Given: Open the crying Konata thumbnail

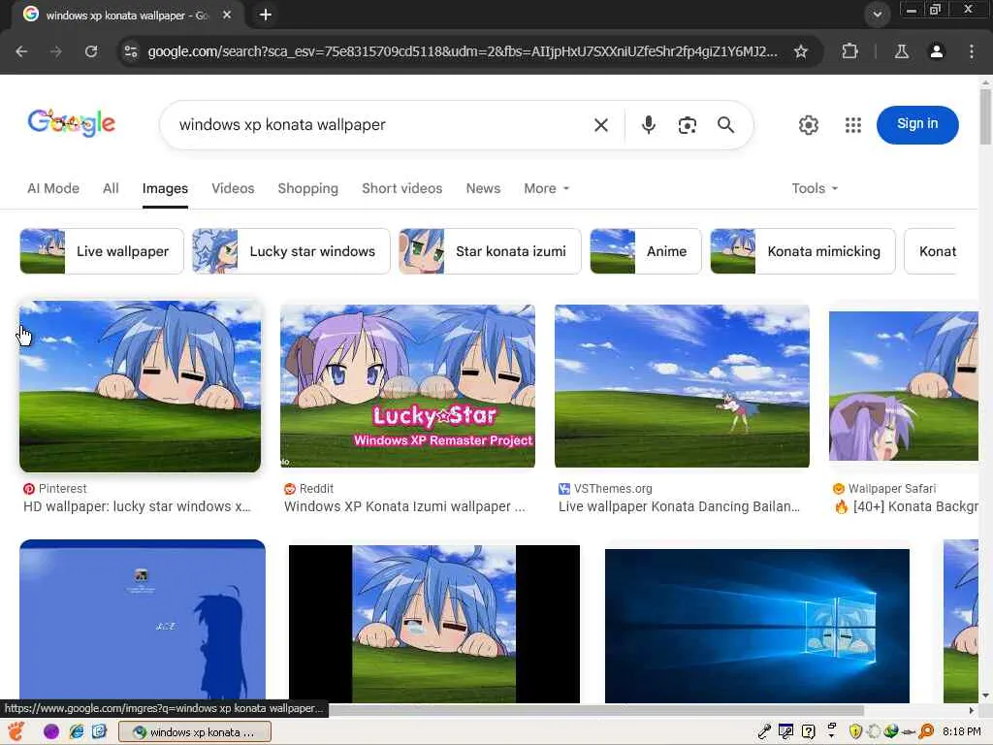Looking at the screenshot, I should [433, 624].
